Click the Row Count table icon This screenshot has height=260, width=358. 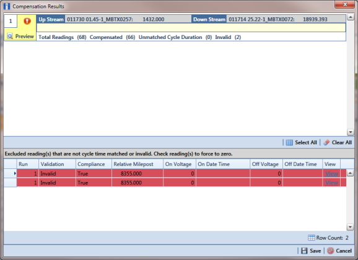tap(311, 238)
